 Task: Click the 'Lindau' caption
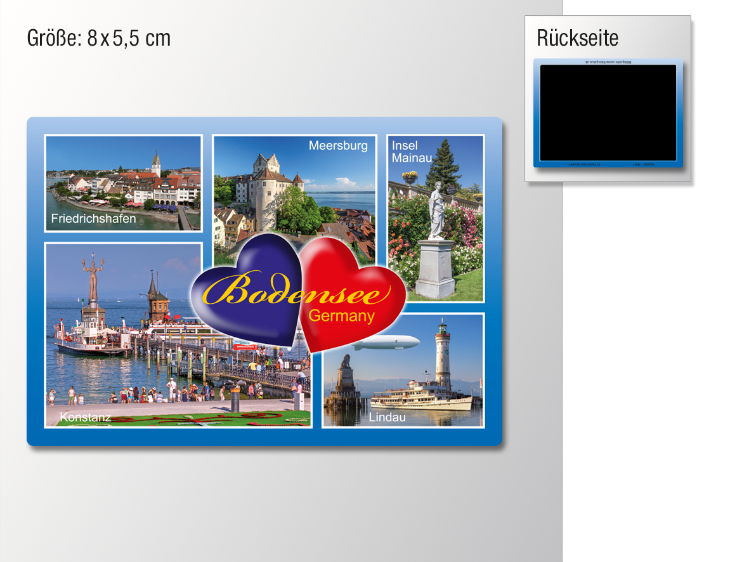(x=388, y=417)
